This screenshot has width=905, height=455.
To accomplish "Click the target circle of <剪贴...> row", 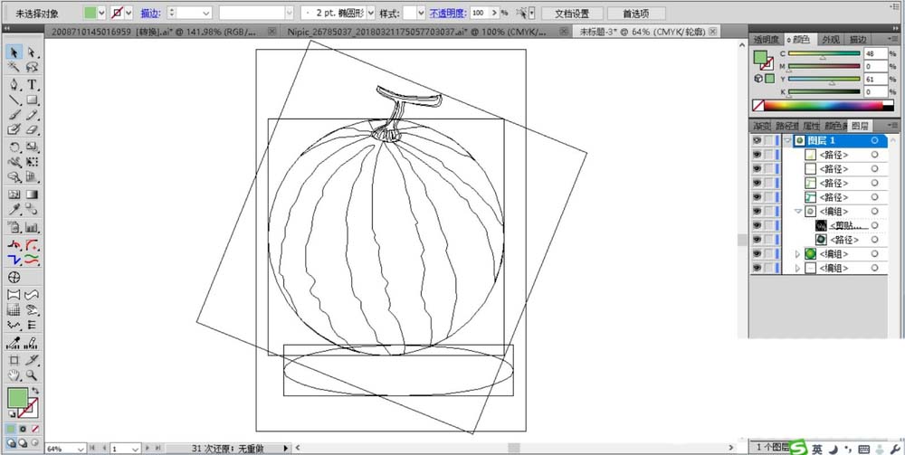I will [875, 225].
